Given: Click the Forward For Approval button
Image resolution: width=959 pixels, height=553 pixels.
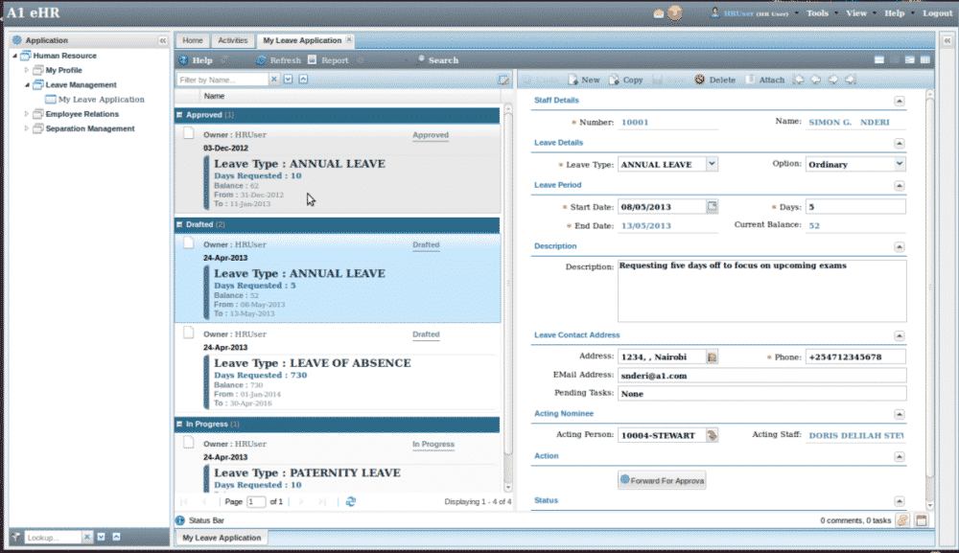Looking at the screenshot, I should coord(662,480).
